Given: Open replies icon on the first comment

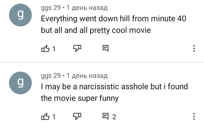Looking at the screenshot, I should pyautogui.click(x=105, y=49).
